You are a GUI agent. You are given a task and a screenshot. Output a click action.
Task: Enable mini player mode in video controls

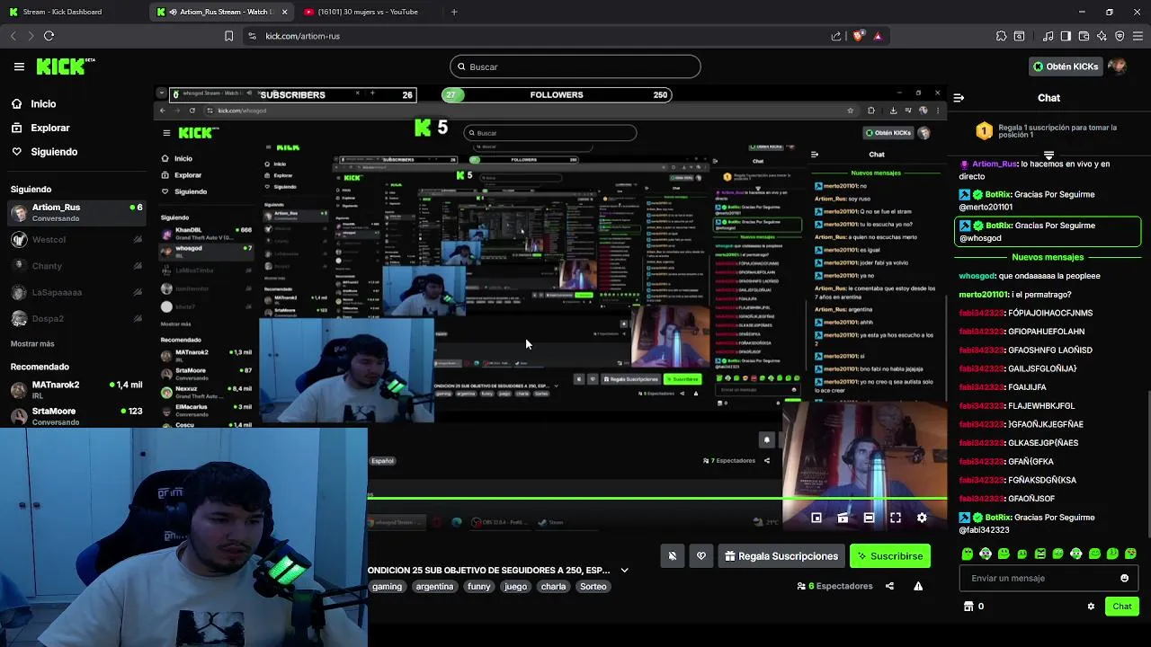tap(816, 518)
